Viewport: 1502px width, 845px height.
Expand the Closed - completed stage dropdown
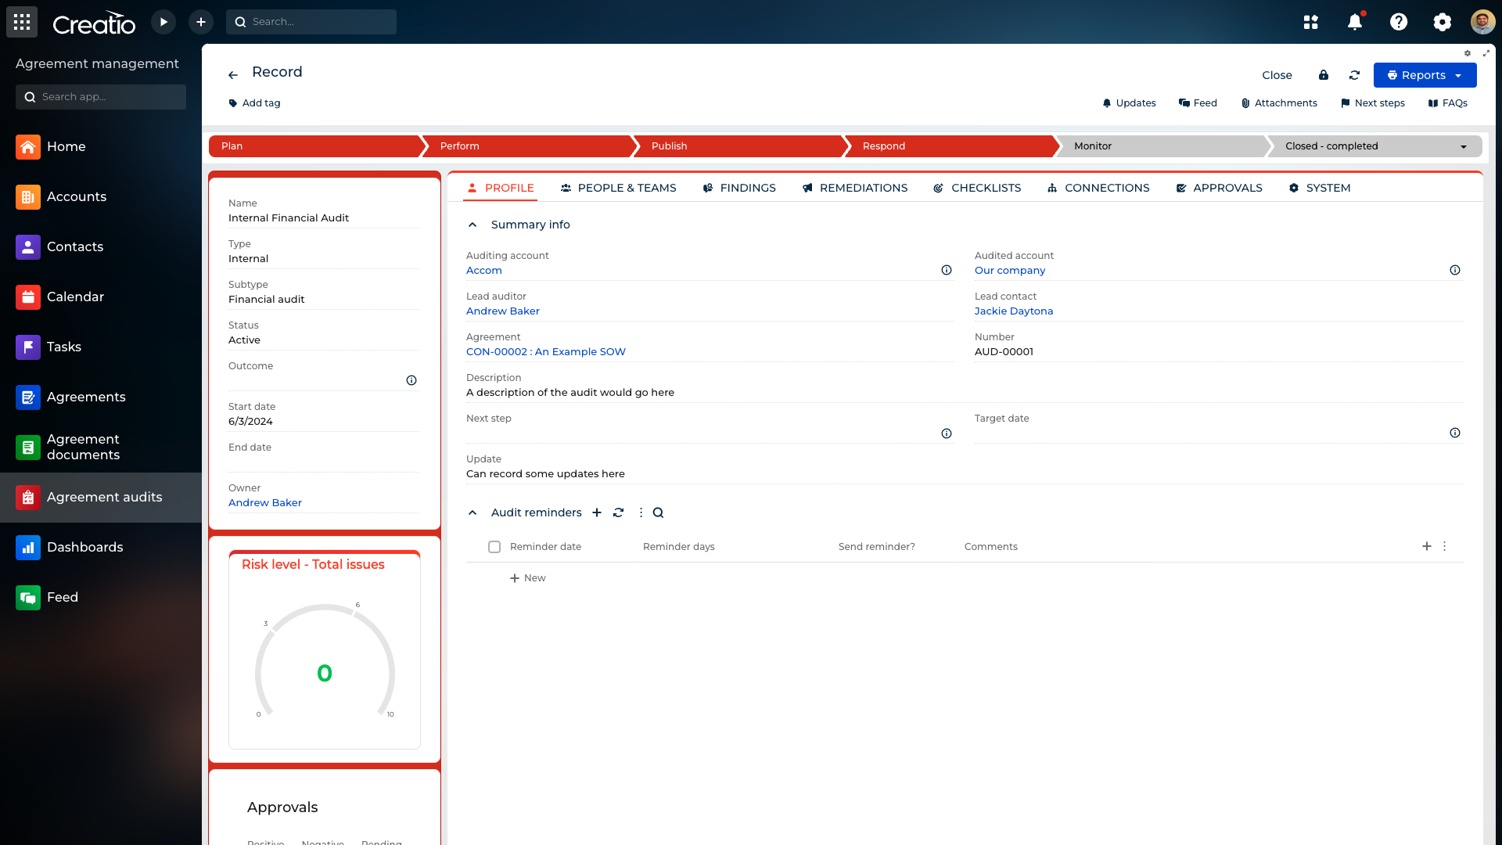[x=1464, y=146]
